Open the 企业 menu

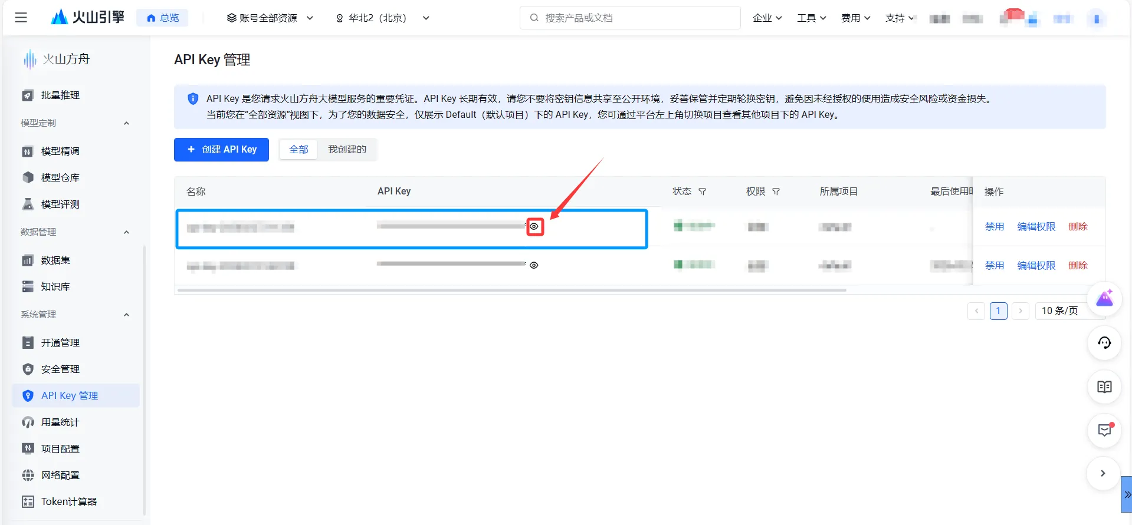coord(767,18)
